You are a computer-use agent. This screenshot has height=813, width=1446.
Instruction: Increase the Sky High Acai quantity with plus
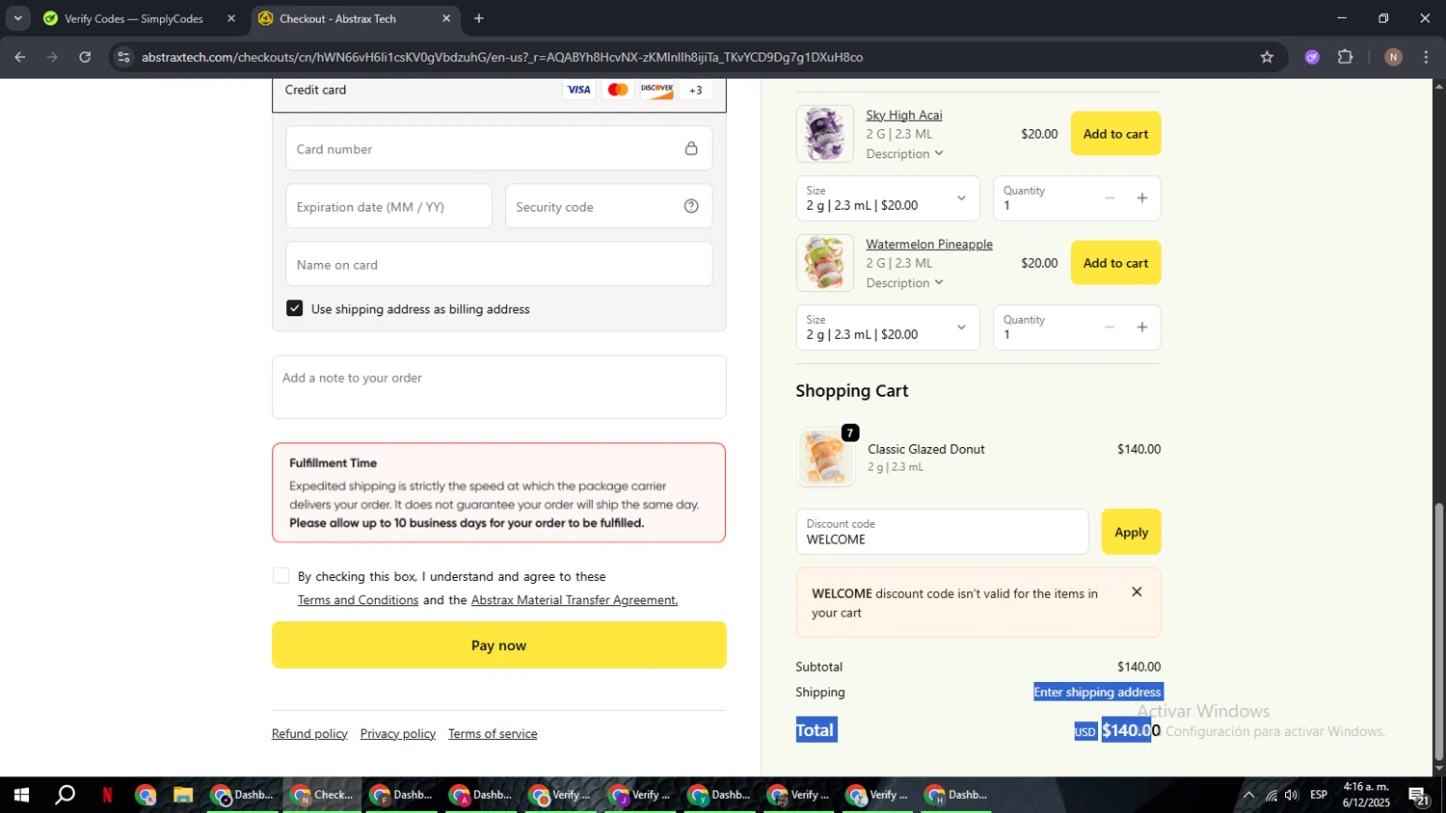(x=1142, y=198)
